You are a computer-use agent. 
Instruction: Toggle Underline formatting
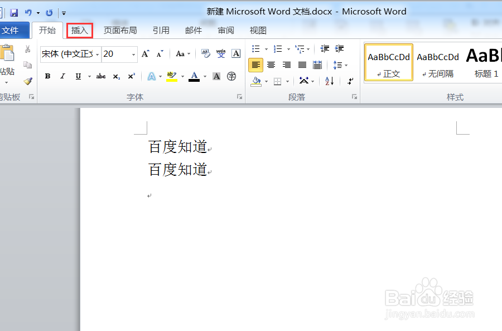78,76
